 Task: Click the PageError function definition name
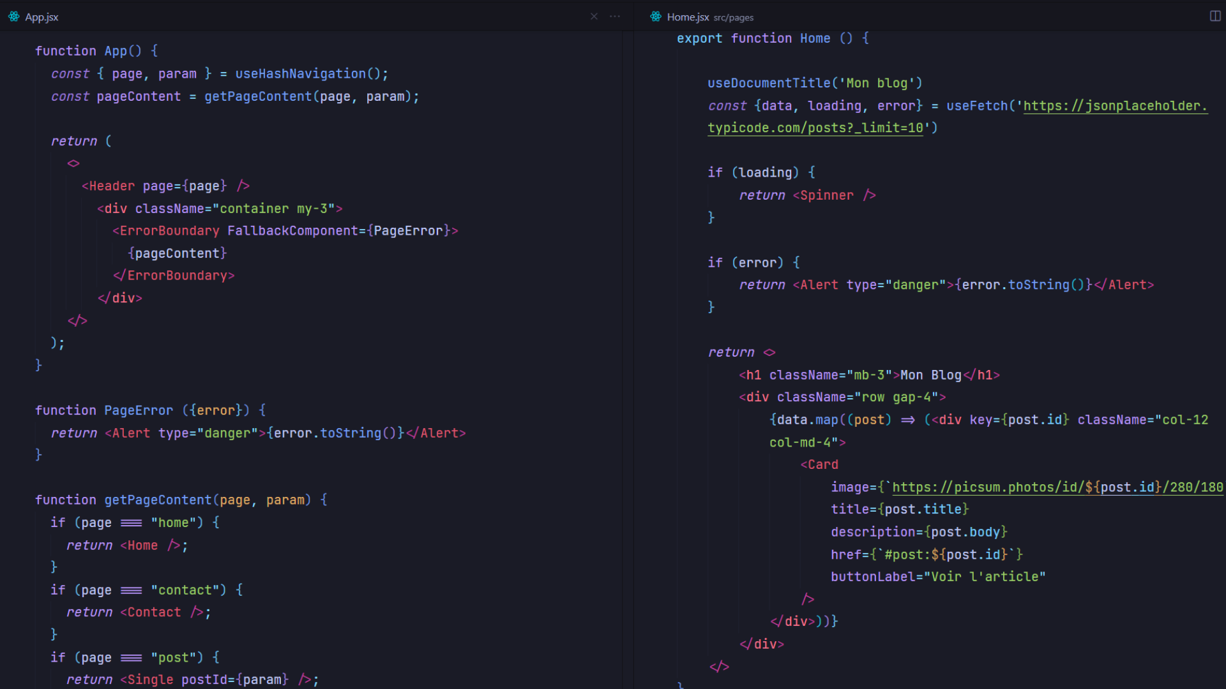point(139,411)
